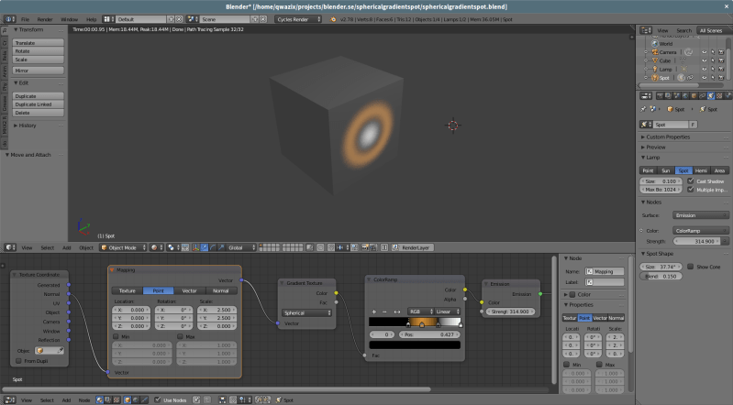Select the Sun lamp type tab
This screenshot has height=405, width=733.
(x=666, y=170)
